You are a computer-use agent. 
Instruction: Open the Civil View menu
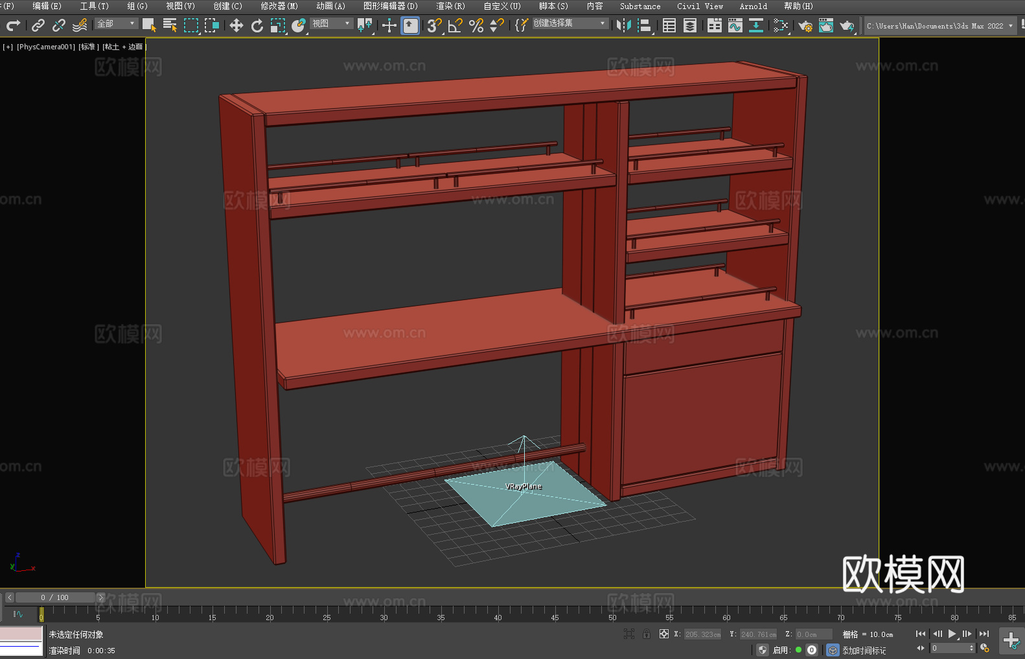700,6
